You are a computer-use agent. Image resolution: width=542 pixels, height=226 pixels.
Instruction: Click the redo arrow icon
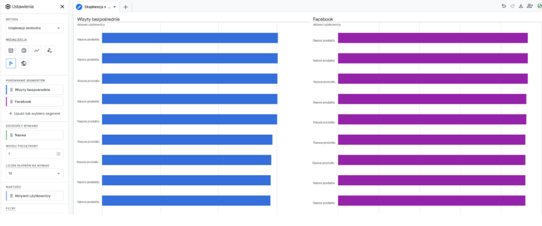[x=512, y=6]
